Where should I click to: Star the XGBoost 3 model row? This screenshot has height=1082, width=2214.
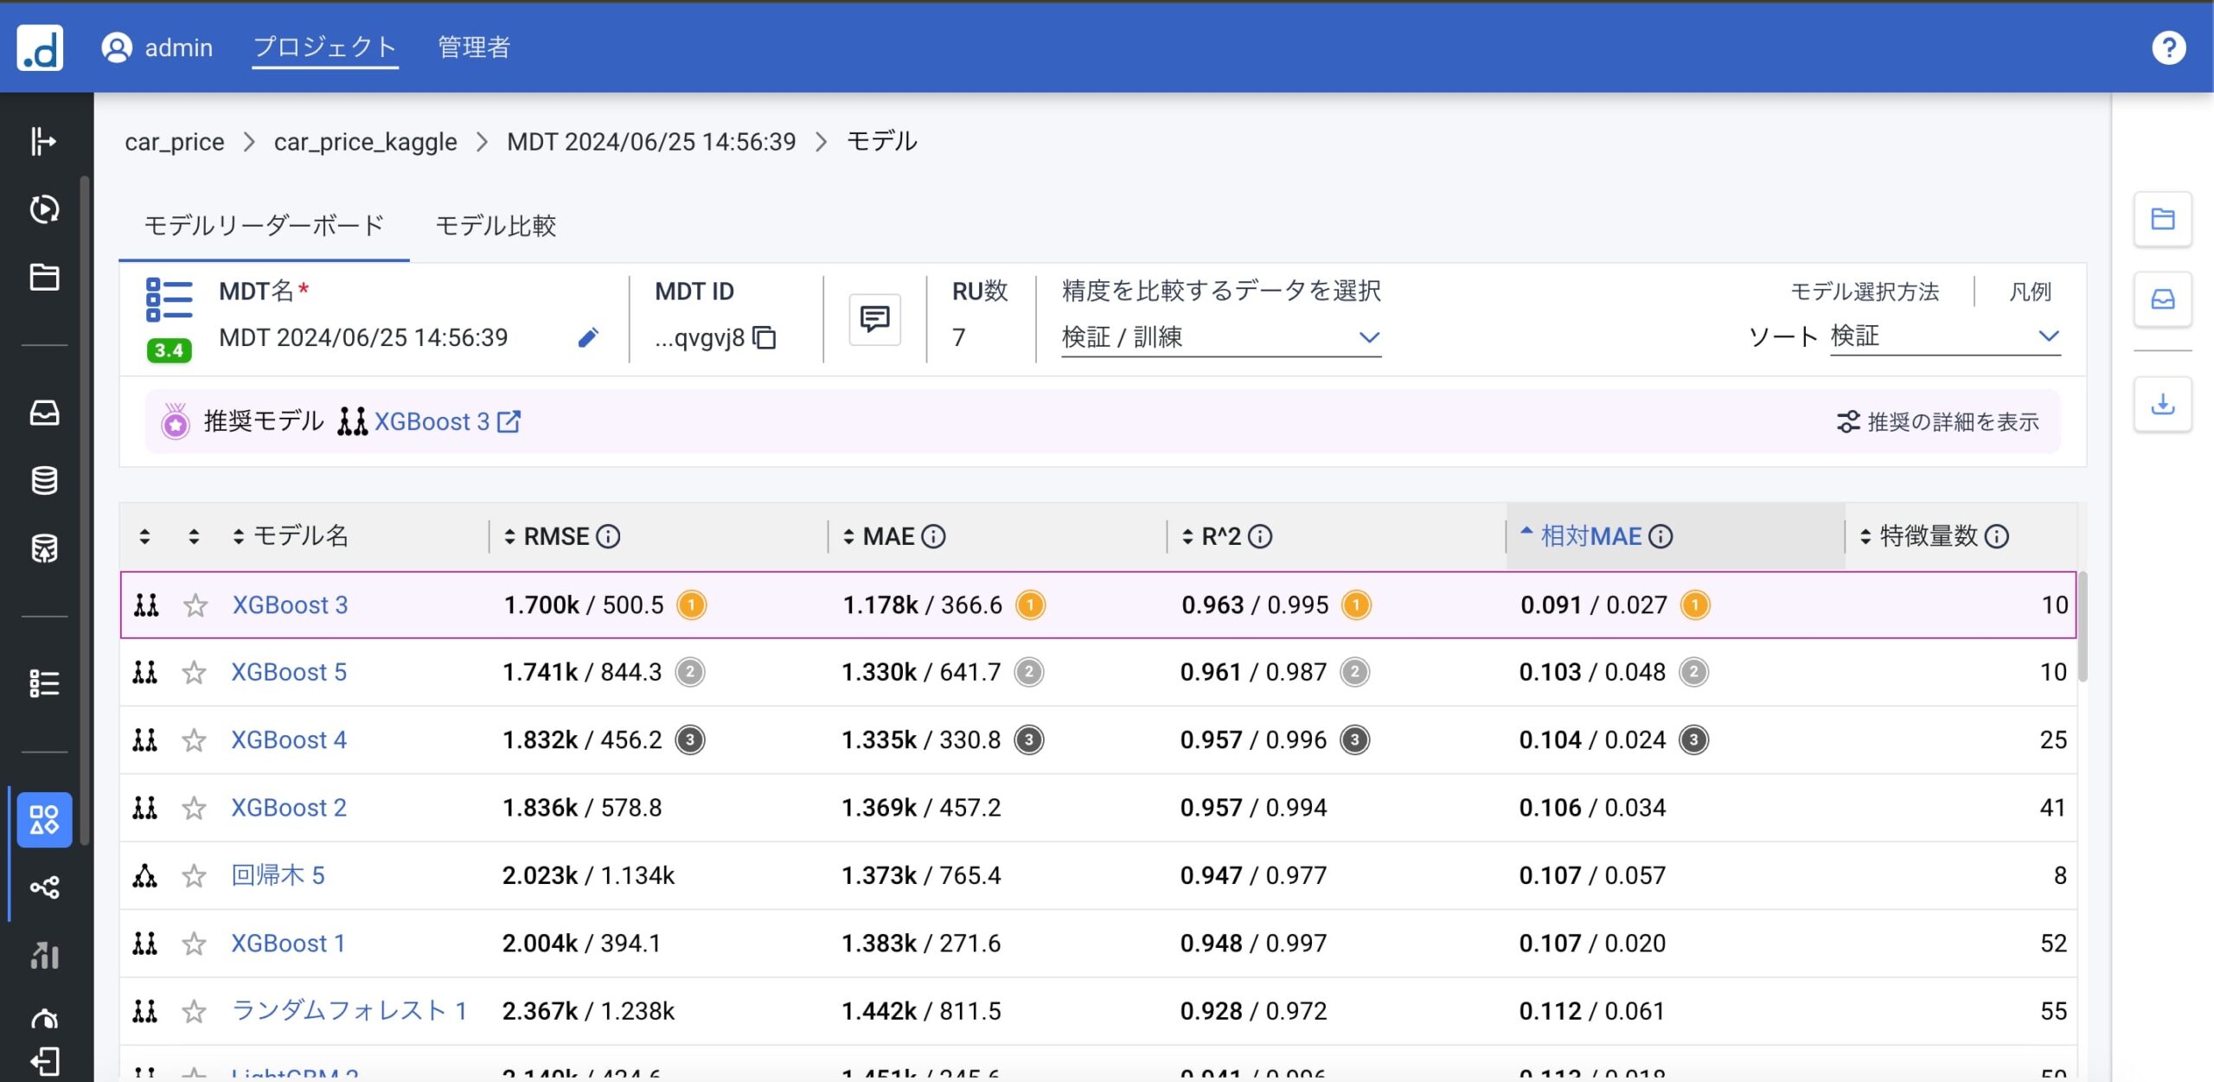point(195,605)
